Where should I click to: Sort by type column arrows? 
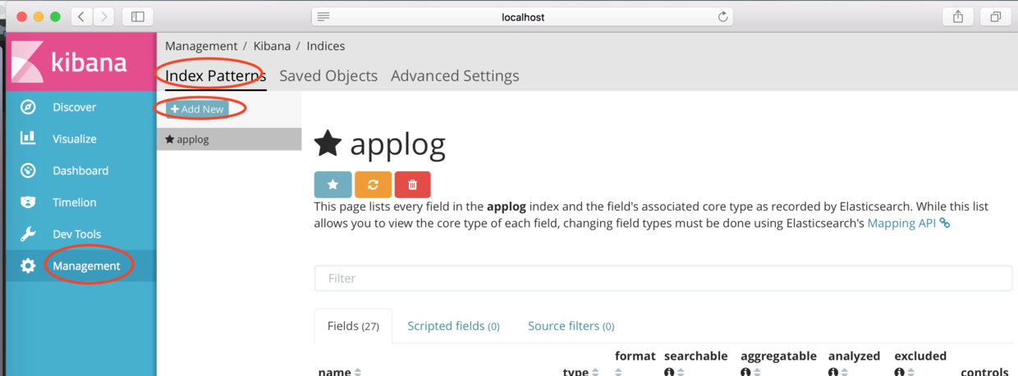[595, 372]
